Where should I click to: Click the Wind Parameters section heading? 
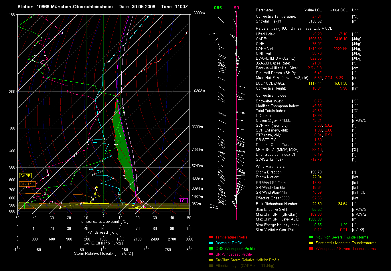[270, 167]
